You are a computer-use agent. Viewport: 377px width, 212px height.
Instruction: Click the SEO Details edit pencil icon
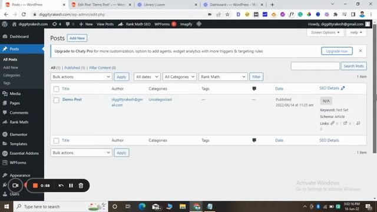[343, 88]
